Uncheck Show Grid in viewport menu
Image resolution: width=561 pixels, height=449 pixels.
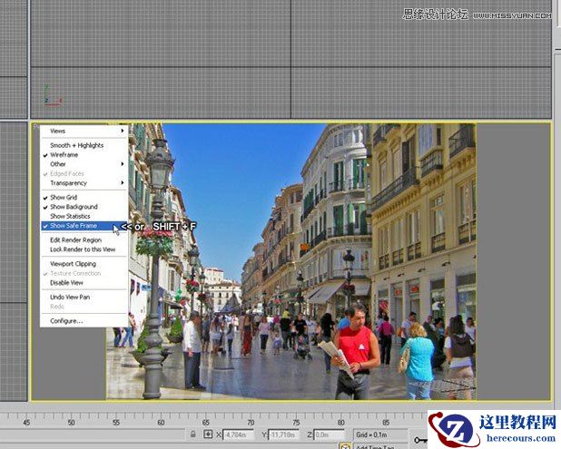coord(84,198)
